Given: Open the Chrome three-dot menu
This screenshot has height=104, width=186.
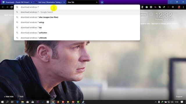Looking at the screenshot, I should (x=183, y=7).
